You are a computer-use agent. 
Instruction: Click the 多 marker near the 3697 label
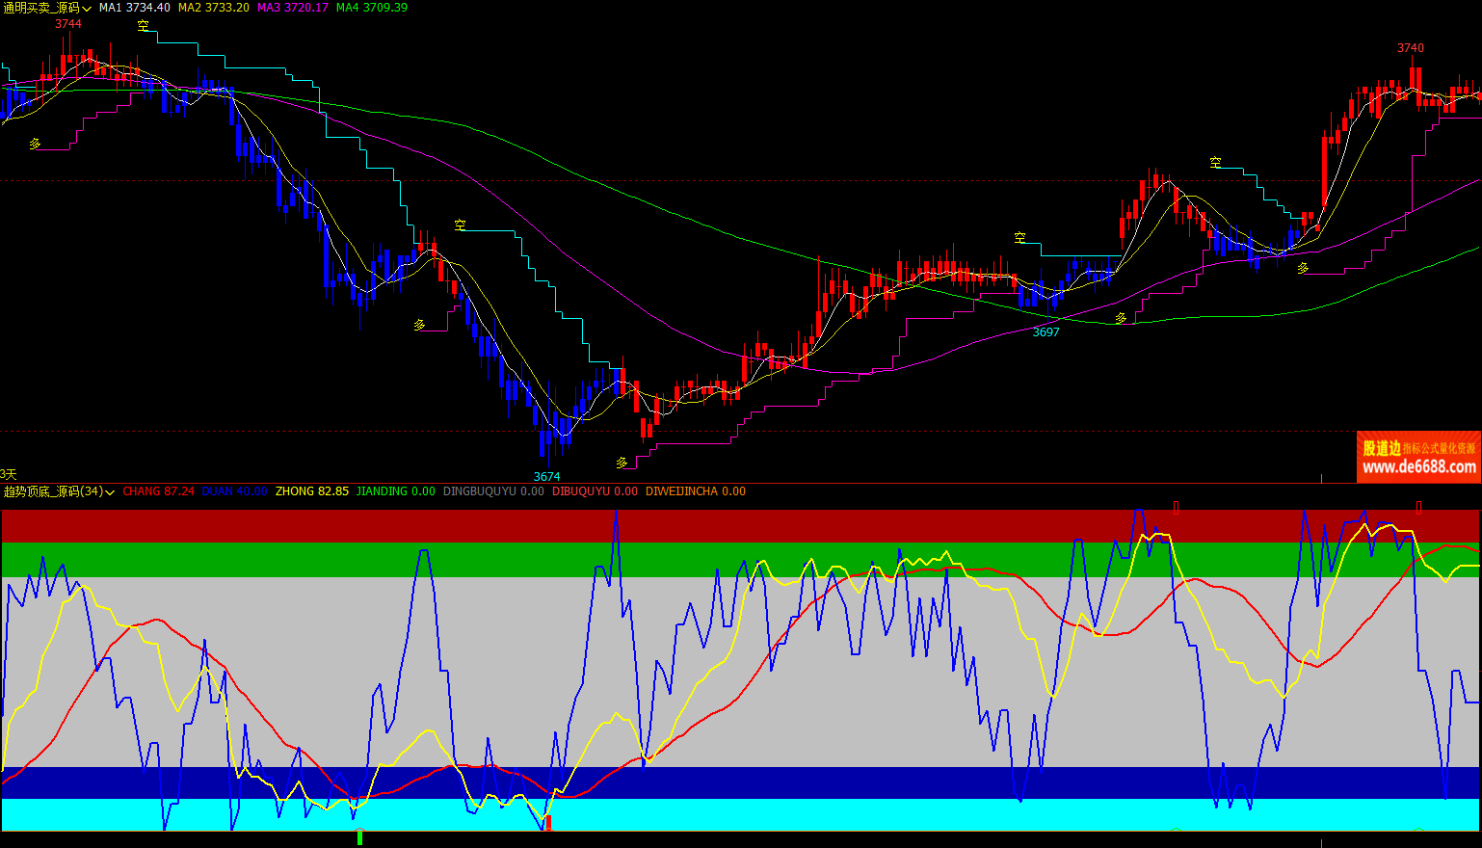click(1121, 318)
